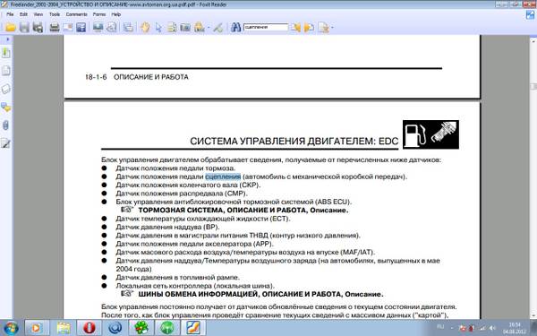Click the Snapshot camera icon
The height and width of the screenshot is (336, 537).
click(185, 28)
